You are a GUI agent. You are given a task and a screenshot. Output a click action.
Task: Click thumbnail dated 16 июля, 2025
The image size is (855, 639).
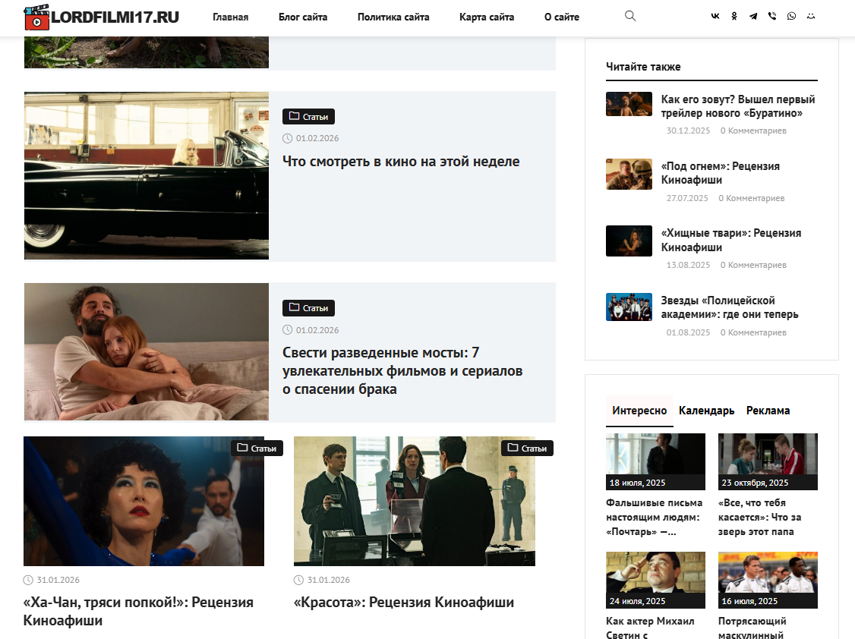click(768, 580)
